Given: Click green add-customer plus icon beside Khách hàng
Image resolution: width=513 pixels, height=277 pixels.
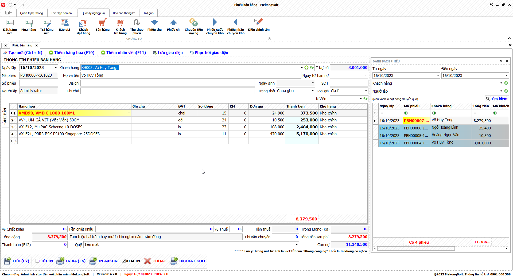Looking at the screenshot, I should 306,68.
